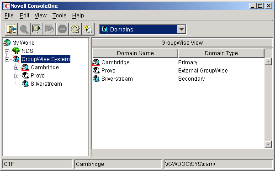
Task: Select GroupWise System label in tree
Action: pos(46,59)
